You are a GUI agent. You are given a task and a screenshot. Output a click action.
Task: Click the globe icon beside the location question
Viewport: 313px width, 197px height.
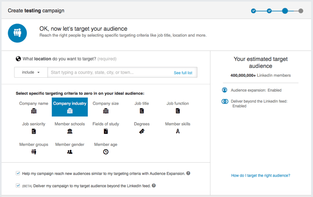tap(18, 59)
